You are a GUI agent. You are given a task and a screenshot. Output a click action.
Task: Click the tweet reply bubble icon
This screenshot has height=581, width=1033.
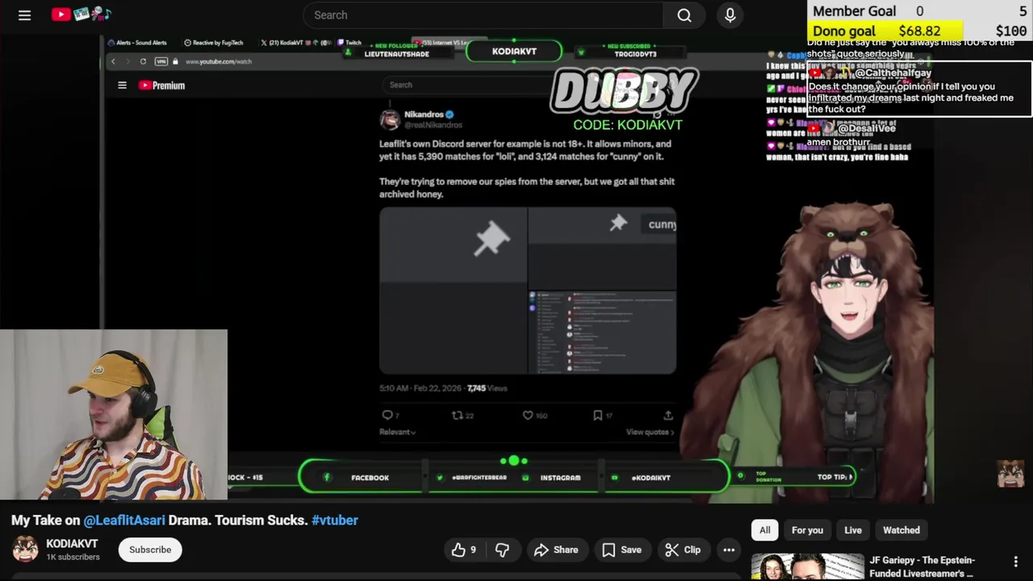click(387, 415)
